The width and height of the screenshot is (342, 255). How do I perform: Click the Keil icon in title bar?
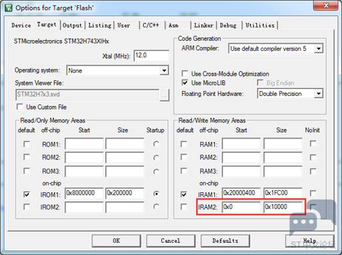9,8
